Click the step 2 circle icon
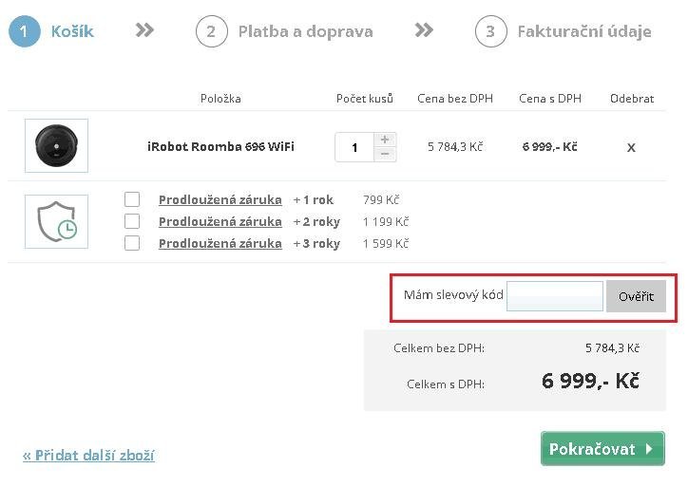This screenshot has height=487, width=688. coord(212,31)
